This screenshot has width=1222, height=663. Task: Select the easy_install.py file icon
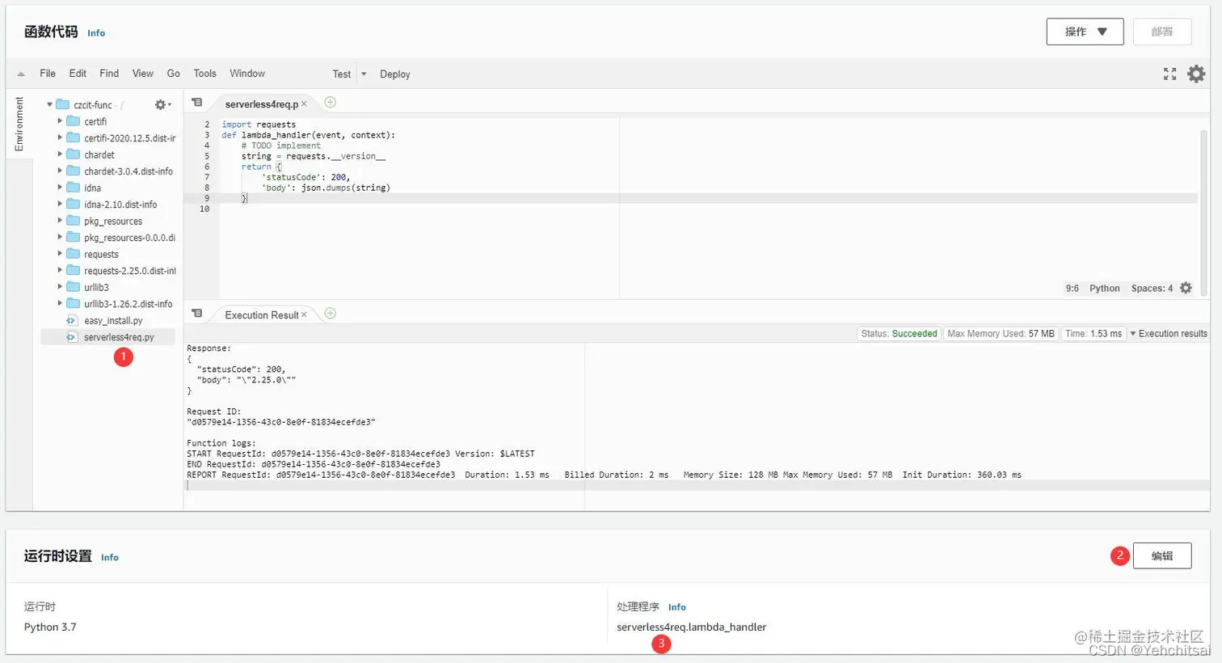(71, 320)
